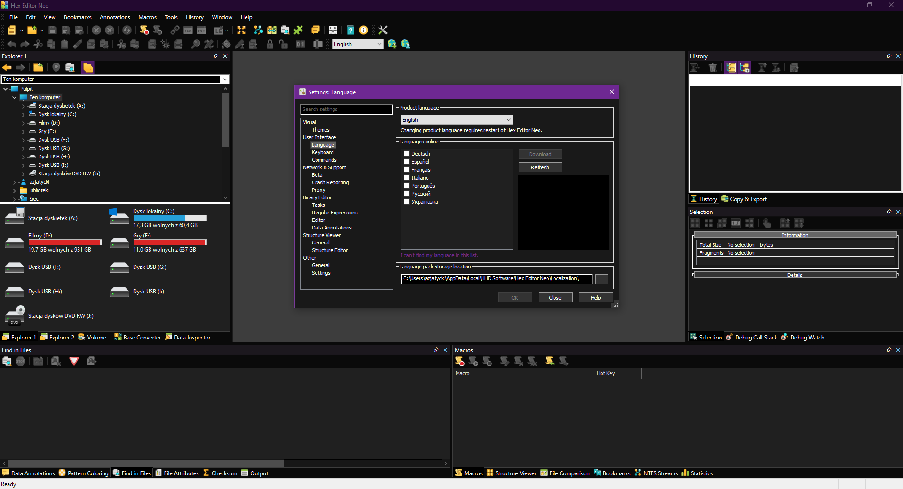This screenshot has width=903, height=489.
Task: Click the new file icon in the toolbar
Action: 12,30
